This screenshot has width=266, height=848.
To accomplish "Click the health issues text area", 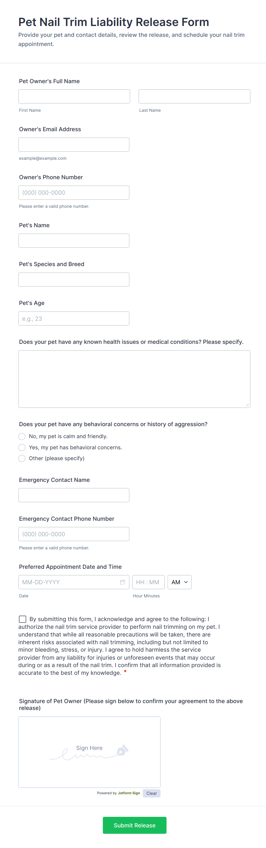I will coord(134,379).
